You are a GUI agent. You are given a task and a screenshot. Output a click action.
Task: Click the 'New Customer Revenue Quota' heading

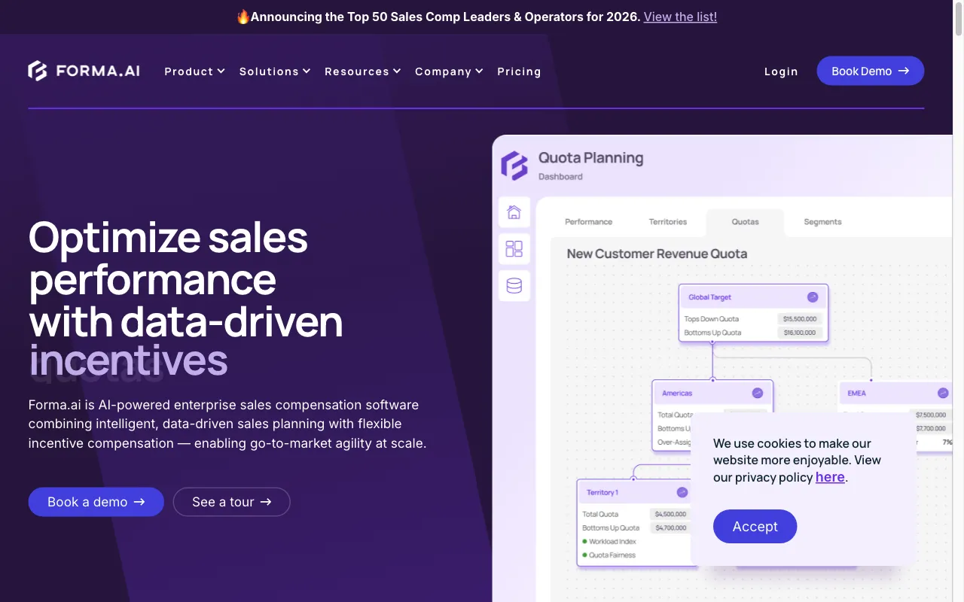(657, 254)
